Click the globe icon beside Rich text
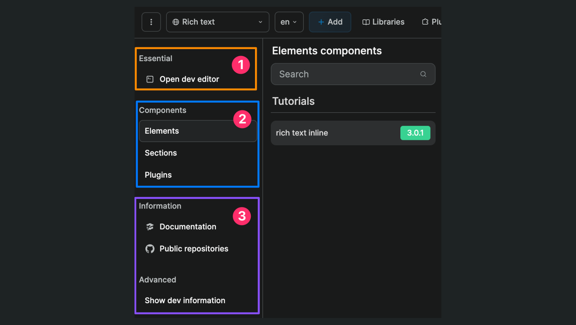The image size is (576, 325). point(176,22)
